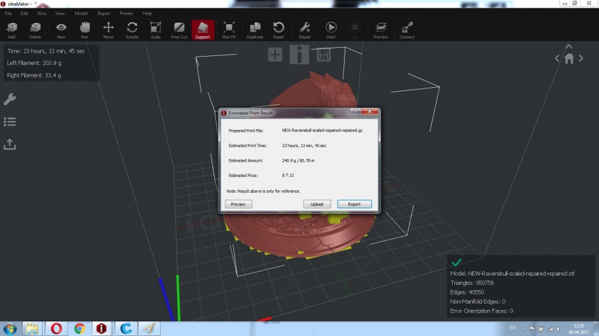This screenshot has height=336, width=599.
Task: Rotate view right with right chevron
Action: coord(581,59)
